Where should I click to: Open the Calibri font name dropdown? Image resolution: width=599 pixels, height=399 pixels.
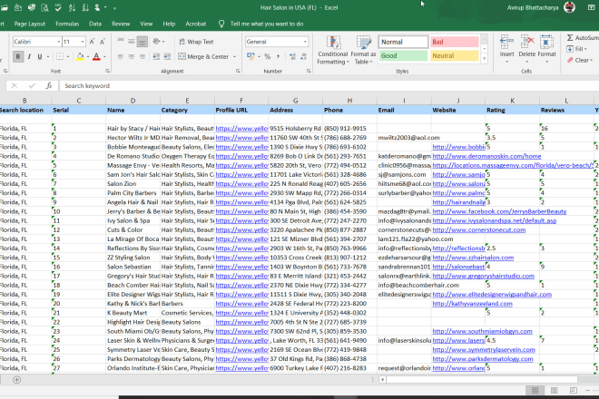click(58, 42)
